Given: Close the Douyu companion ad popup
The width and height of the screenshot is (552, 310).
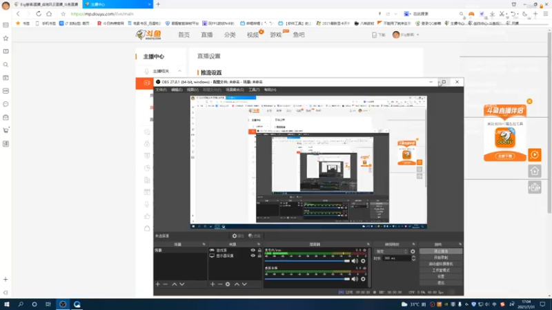Looking at the screenshot, I should pos(529,101).
